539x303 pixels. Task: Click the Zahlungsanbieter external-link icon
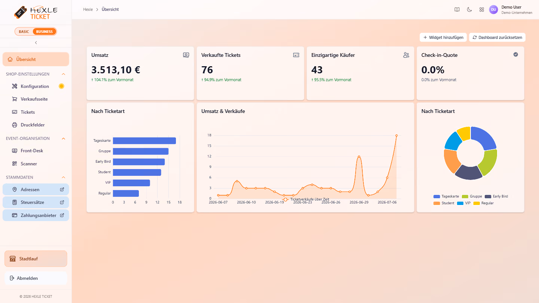click(x=62, y=215)
